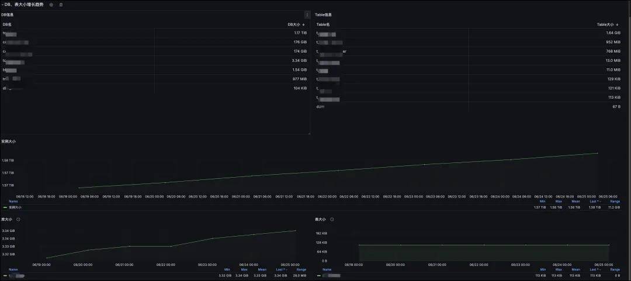
Task: Click sort arrow on DB大小 column
Action: pos(304,25)
